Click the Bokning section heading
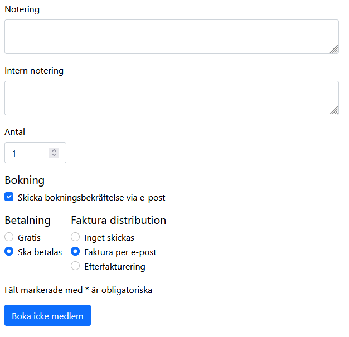The width and height of the screenshot is (349, 337). (25, 180)
